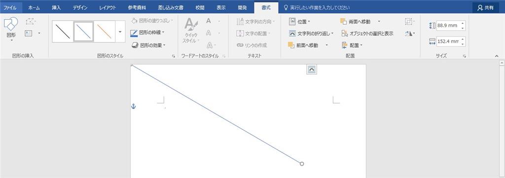The width and height of the screenshot is (505, 178).
Task: Open クイックスタイル WordArt quick styles
Action: (191, 31)
